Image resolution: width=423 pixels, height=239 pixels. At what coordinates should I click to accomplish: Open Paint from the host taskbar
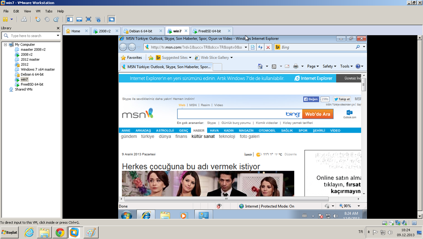tap(91, 232)
